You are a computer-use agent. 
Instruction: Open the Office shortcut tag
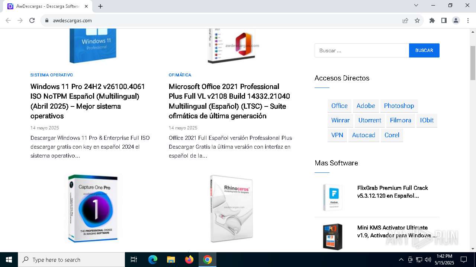pyautogui.click(x=340, y=106)
